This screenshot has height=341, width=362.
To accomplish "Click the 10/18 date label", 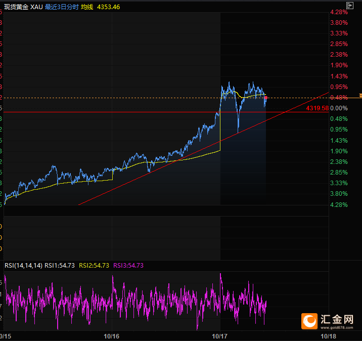I will click(x=329, y=336).
